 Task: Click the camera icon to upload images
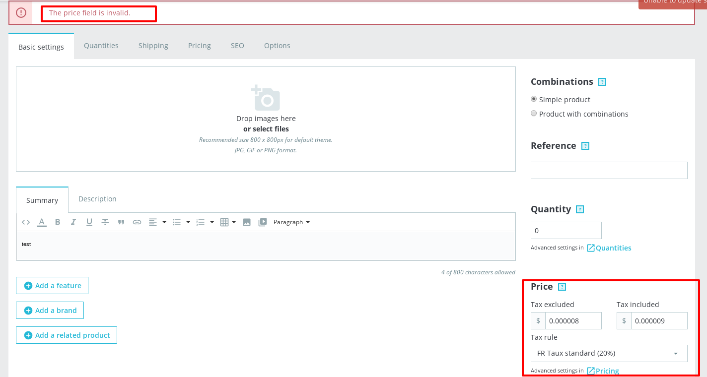pos(266,98)
